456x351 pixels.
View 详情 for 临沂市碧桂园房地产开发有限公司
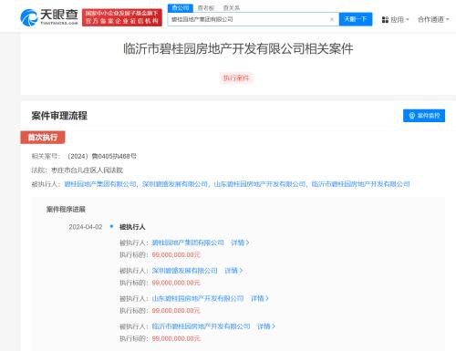[266, 326]
